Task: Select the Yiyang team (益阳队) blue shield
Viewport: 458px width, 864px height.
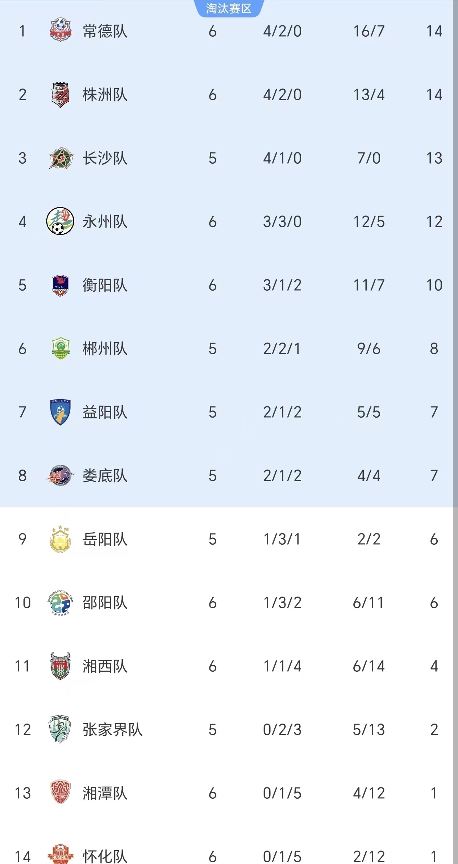Action: click(x=60, y=412)
